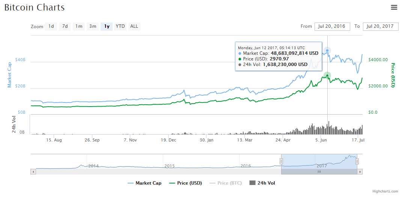Open the Highcharts.com credit link
411x200 pixels.
(x=385, y=191)
